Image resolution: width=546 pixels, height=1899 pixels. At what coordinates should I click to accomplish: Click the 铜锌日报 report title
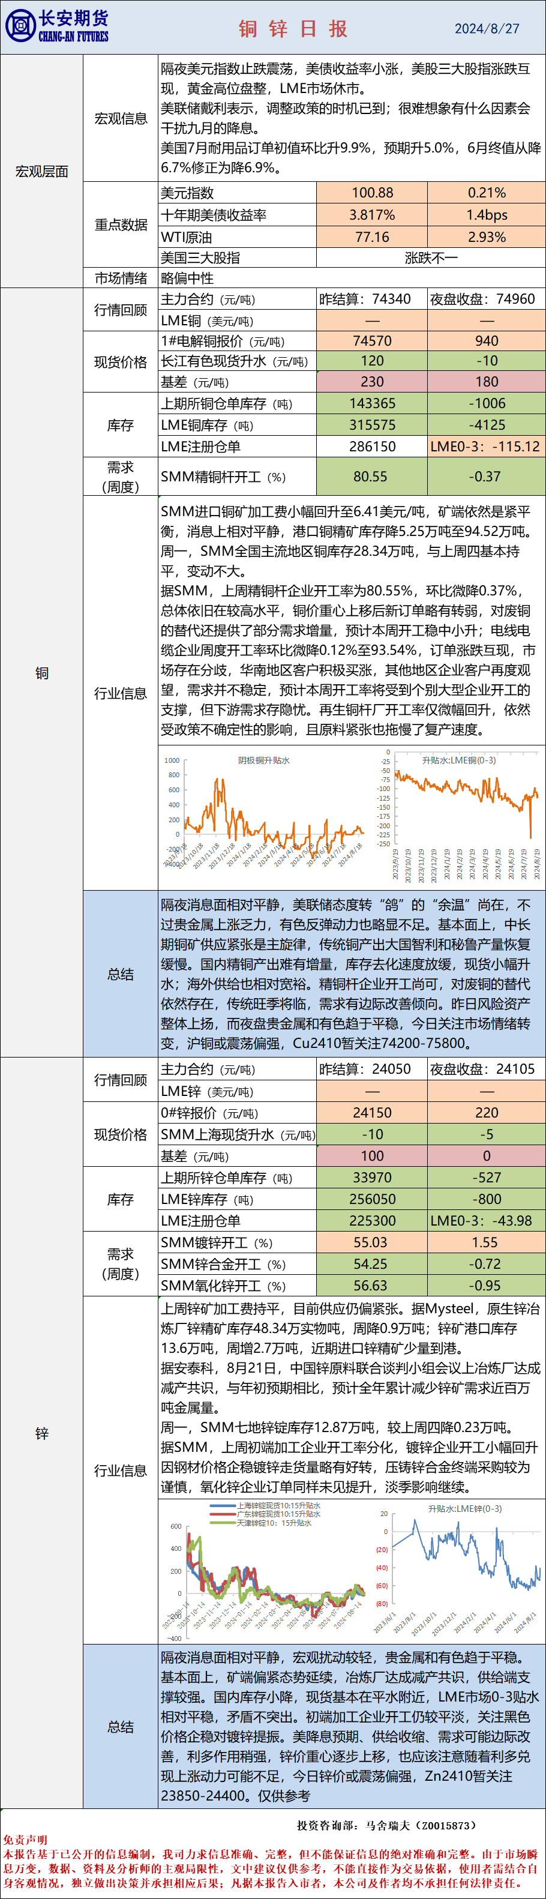pos(293,29)
